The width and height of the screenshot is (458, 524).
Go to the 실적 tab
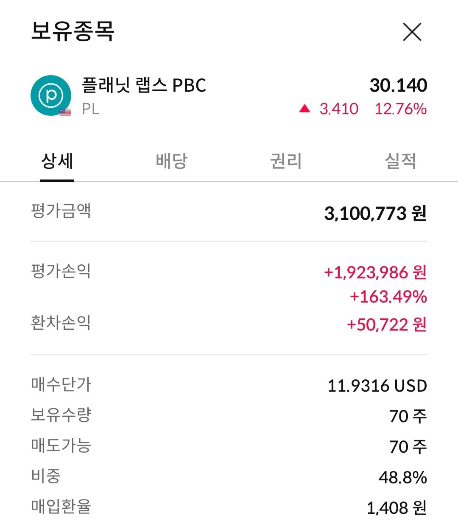pos(400,161)
